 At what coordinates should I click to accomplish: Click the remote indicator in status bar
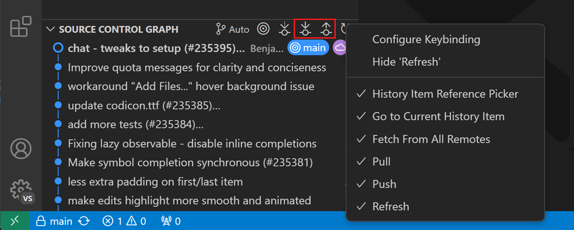click(15, 221)
